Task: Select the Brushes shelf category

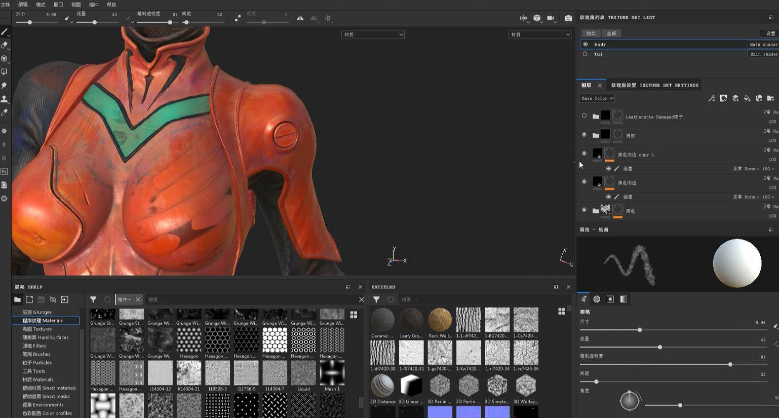Action: 36,354
